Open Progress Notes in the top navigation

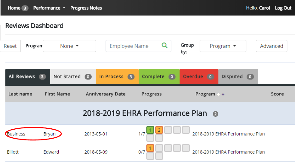pos(86,8)
